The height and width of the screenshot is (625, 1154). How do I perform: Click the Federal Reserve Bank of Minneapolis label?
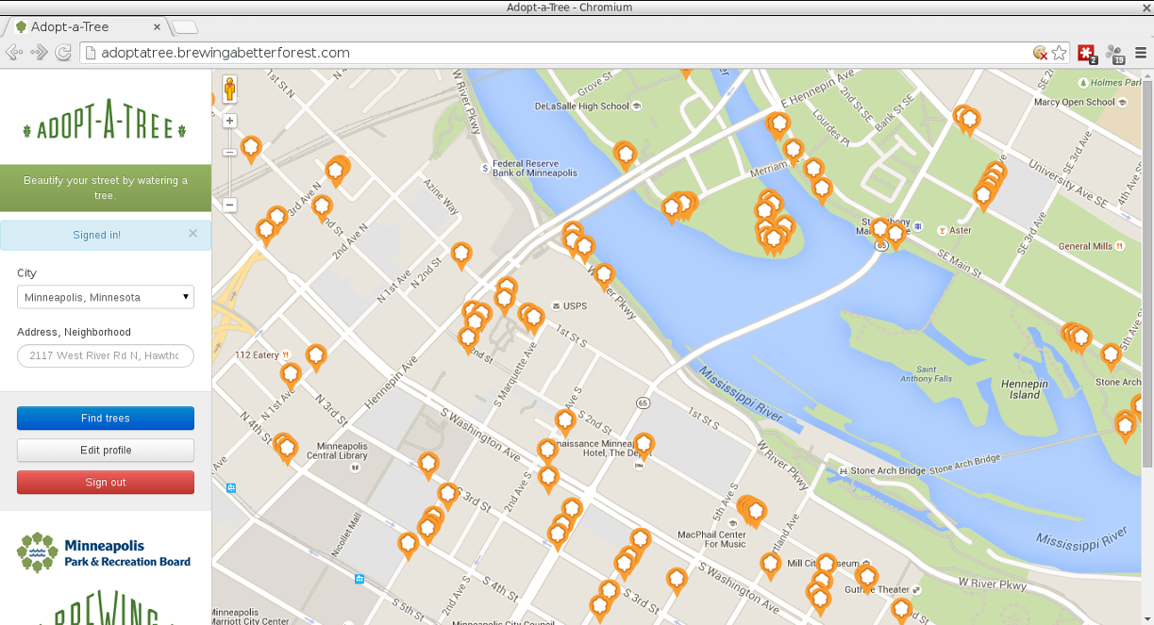point(528,168)
